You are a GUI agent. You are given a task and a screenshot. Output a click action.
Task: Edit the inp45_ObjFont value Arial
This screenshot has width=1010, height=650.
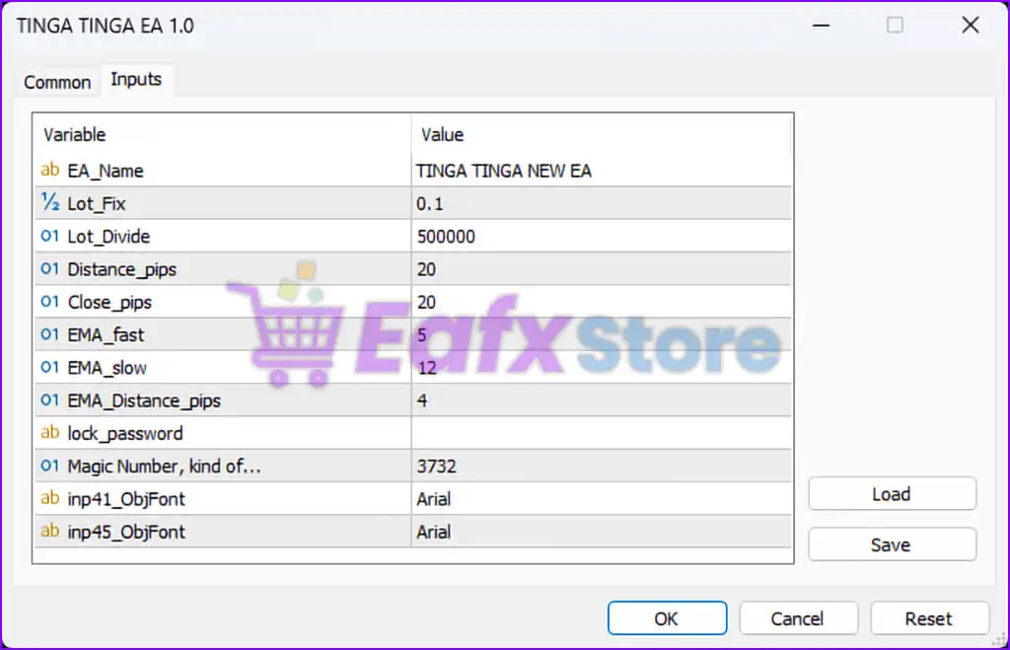point(602,532)
